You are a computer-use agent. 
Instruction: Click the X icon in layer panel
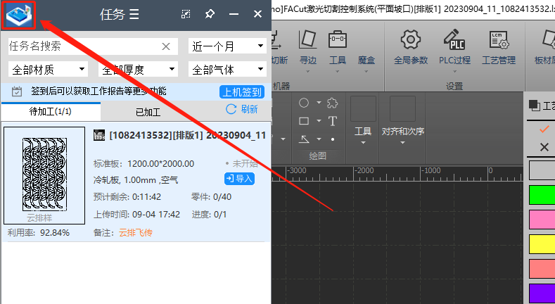point(544,146)
